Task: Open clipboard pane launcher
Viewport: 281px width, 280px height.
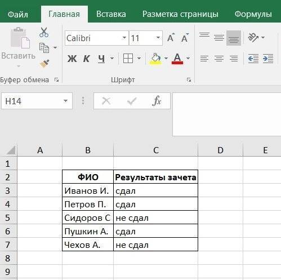Action: 56,80
